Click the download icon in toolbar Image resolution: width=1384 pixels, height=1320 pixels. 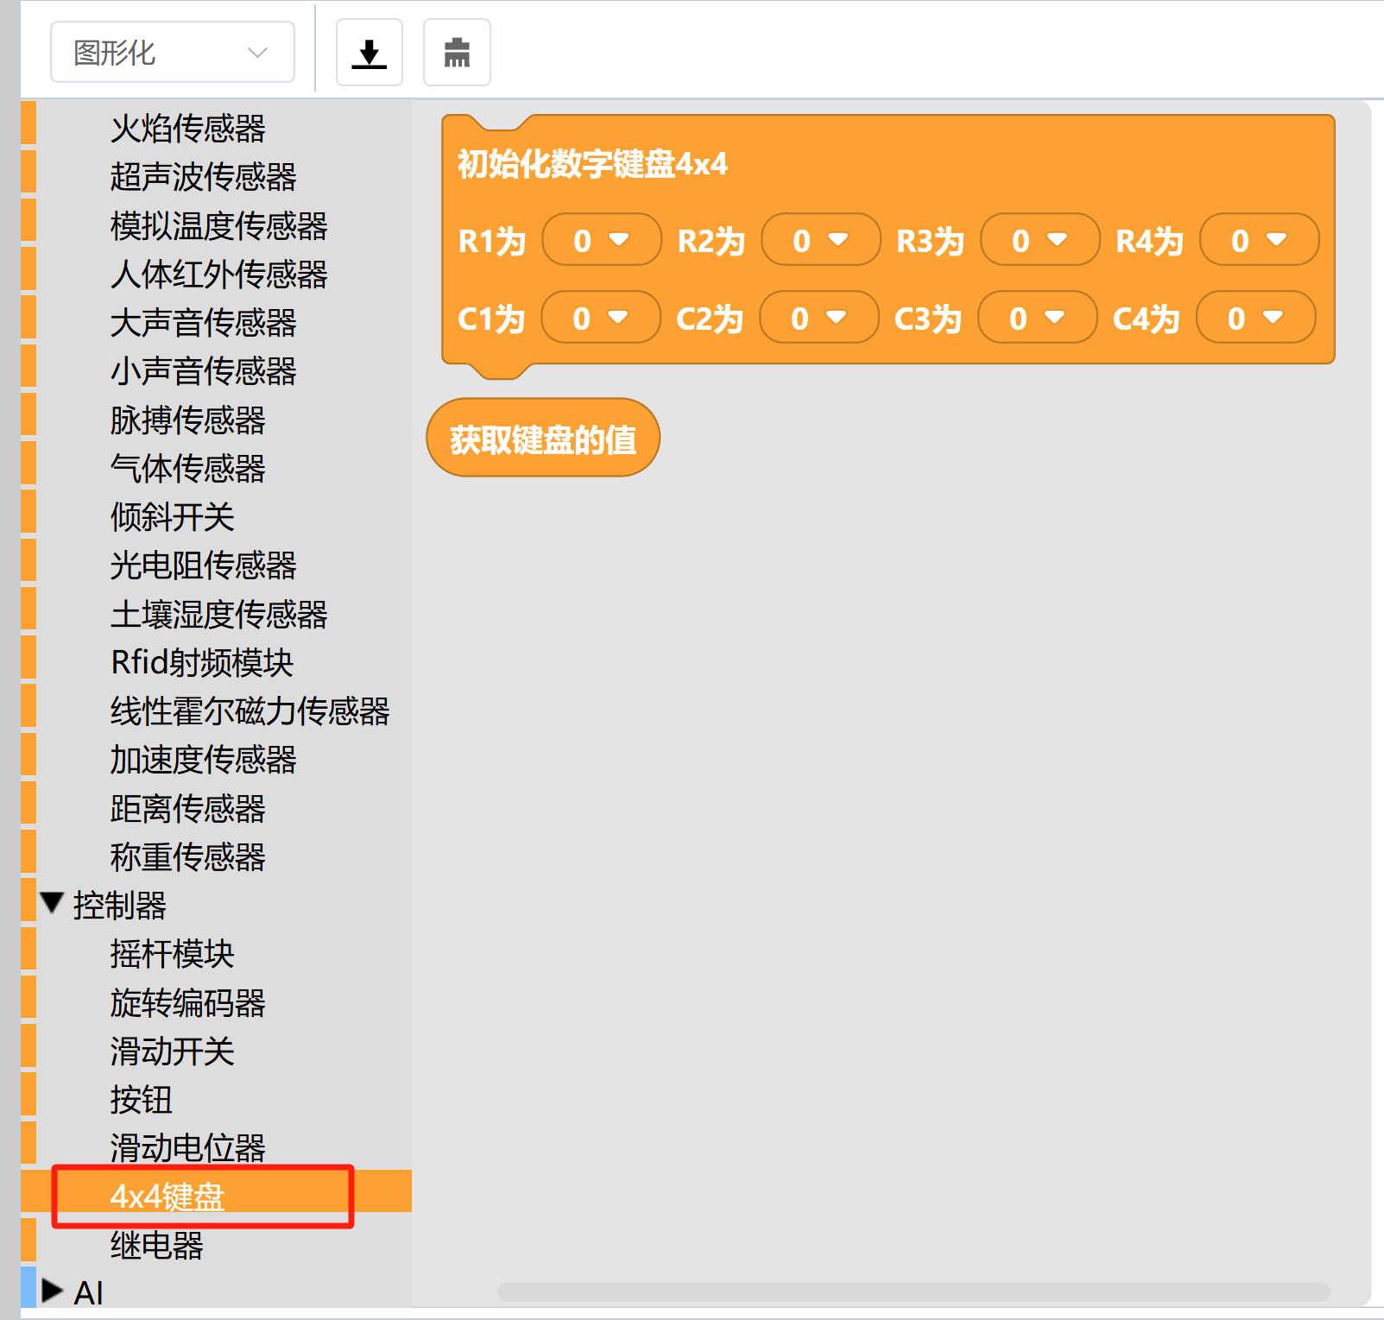(x=369, y=53)
